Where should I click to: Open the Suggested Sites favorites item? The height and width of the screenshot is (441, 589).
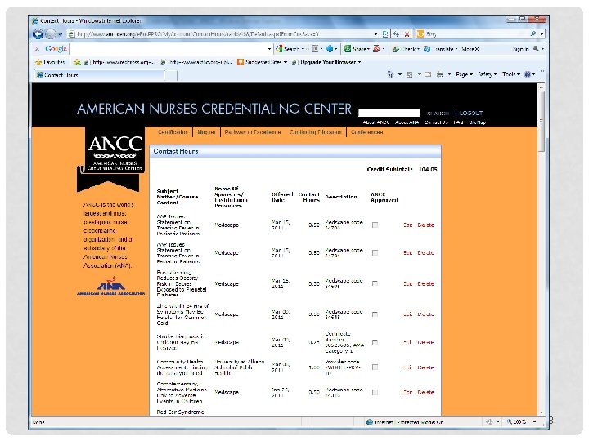pyautogui.click(x=263, y=62)
